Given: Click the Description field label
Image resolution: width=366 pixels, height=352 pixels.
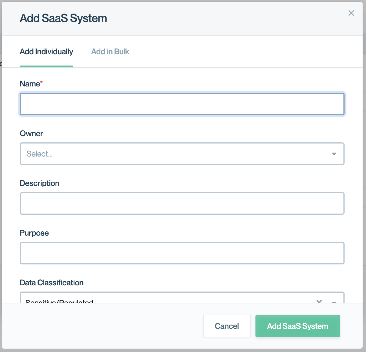Looking at the screenshot, I should click(39, 183).
